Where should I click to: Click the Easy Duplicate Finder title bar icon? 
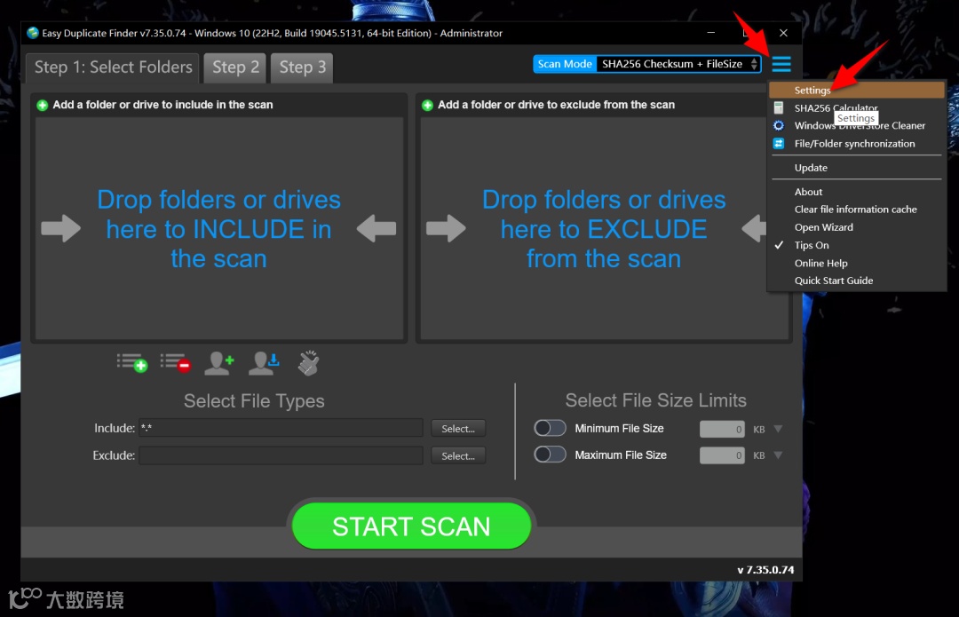coord(33,33)
